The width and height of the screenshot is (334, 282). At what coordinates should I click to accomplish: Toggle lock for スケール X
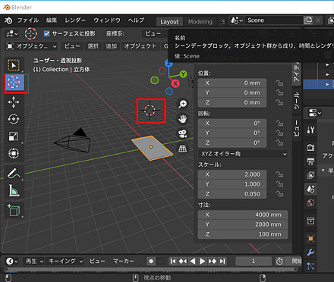pos(279,174)
